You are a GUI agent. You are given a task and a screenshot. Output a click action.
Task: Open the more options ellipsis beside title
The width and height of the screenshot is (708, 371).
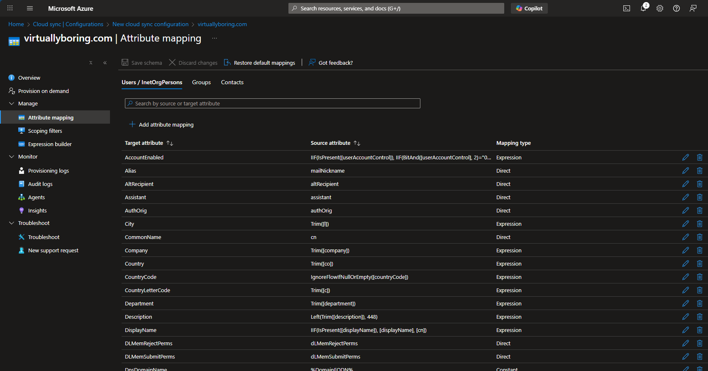pyautogui.click(x=215, y=38)
